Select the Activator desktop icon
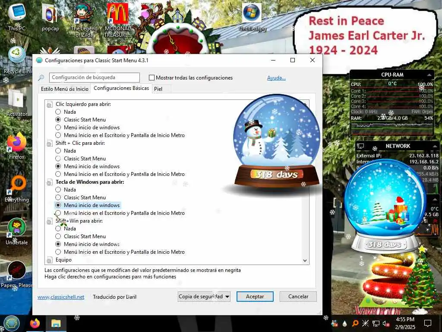 [17, 103]
